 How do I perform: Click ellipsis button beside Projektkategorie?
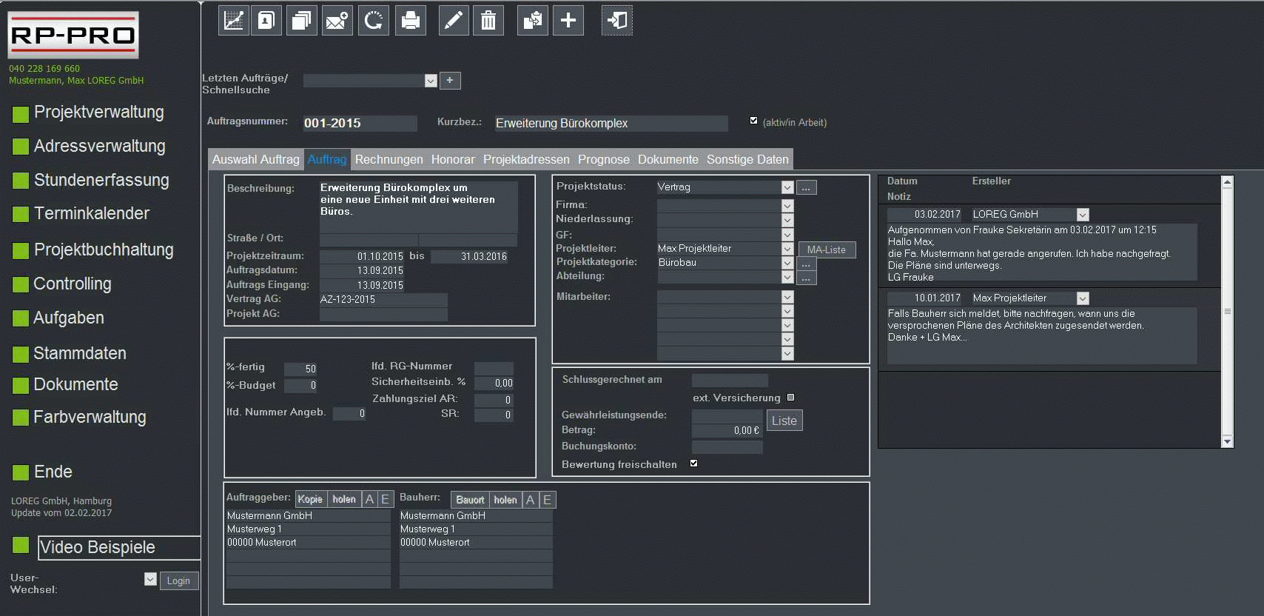click(806, 264)
